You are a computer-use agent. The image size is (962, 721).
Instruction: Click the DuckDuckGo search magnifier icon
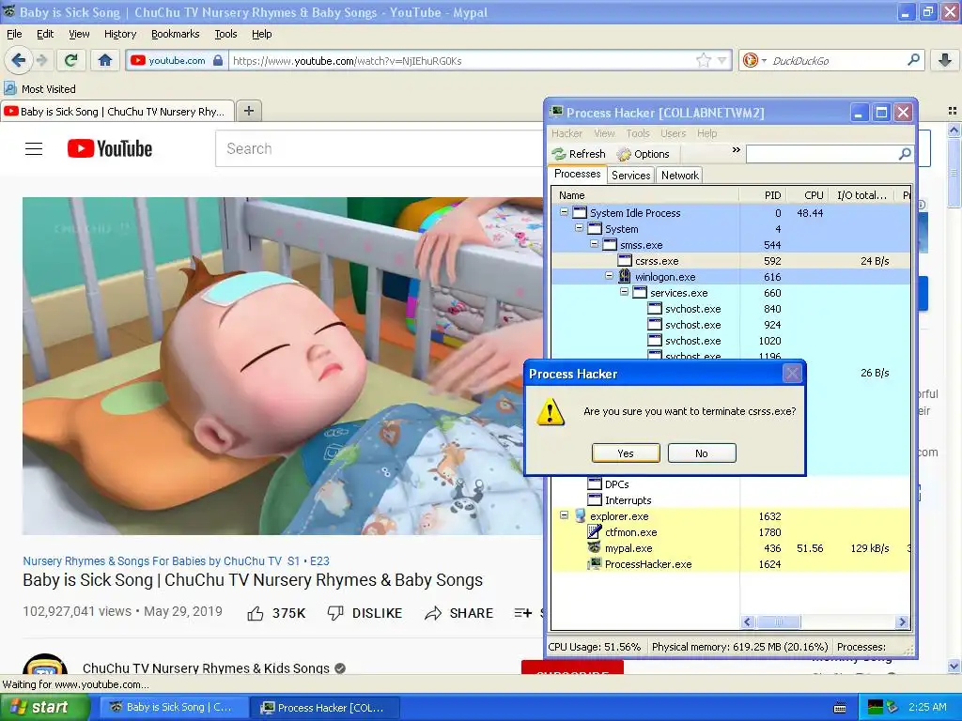click(x=913, y=60)
